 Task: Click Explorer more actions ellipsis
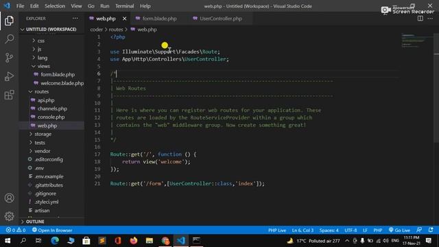pos(75,19)
